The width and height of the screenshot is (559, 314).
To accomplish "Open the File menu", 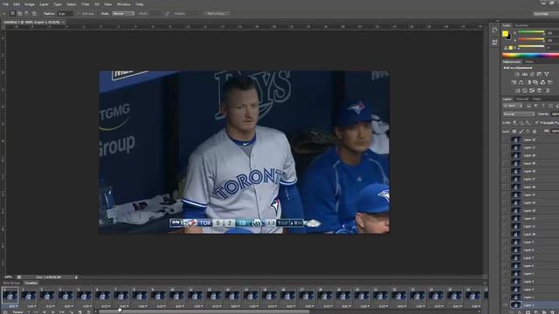I will pos(6,4).
